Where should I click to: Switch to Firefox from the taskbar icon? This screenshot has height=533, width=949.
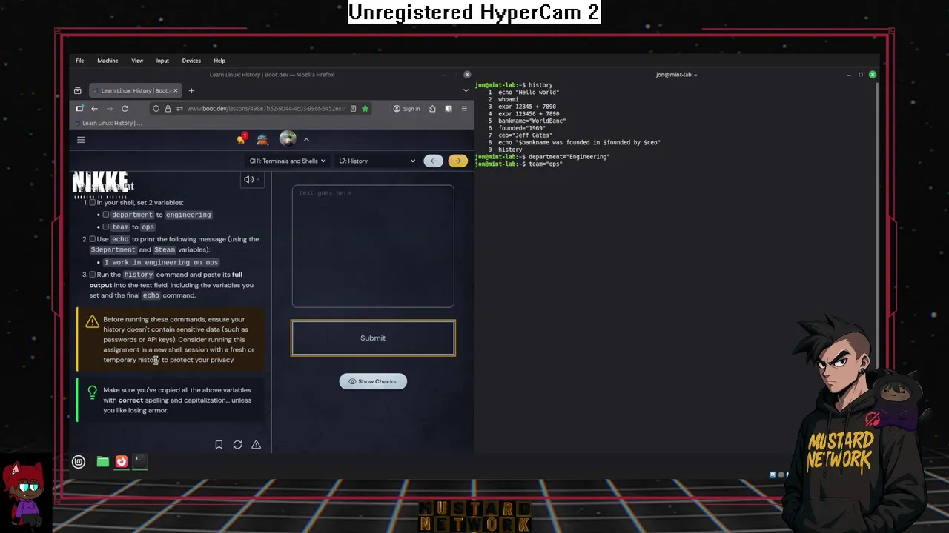(x=122, y=462)
